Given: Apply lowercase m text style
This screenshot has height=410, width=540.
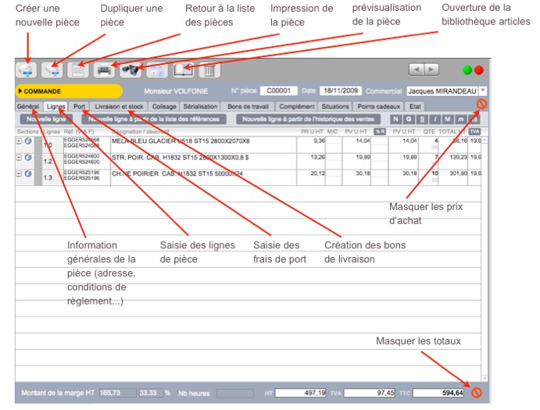Looking at the screenshot, I should point(460,119).
